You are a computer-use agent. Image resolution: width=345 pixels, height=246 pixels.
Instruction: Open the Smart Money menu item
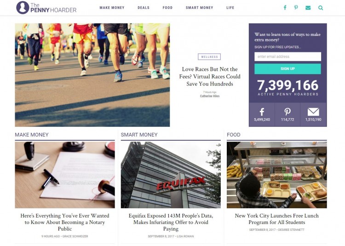coord(199,8)
